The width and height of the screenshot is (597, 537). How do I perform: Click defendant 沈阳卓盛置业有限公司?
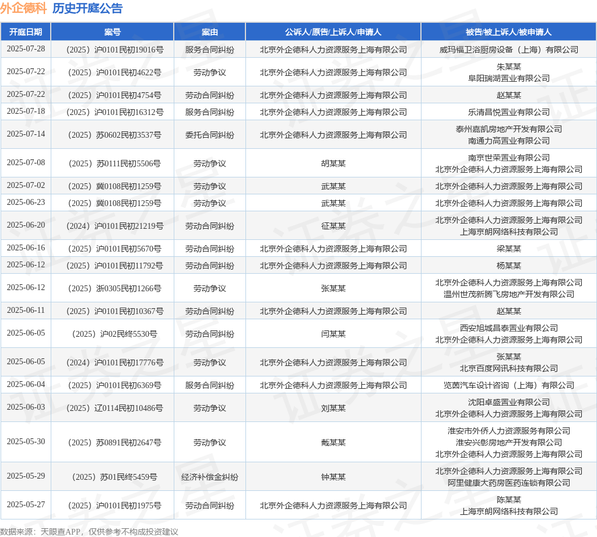pos(508,403)
